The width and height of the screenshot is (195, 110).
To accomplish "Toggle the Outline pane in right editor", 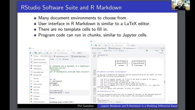I will [x=161, y=53].
